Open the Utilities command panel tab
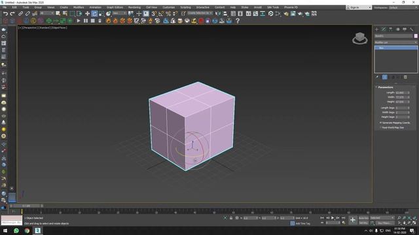Screen dimensions: 419x235 (x=412, y=29)
